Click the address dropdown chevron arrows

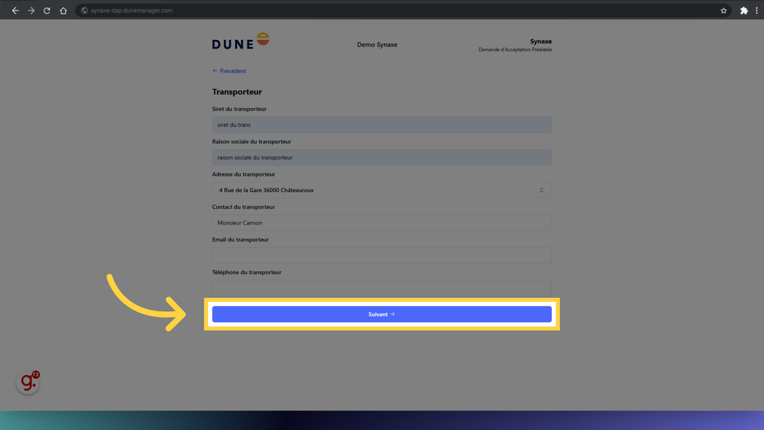coord(541,190)
